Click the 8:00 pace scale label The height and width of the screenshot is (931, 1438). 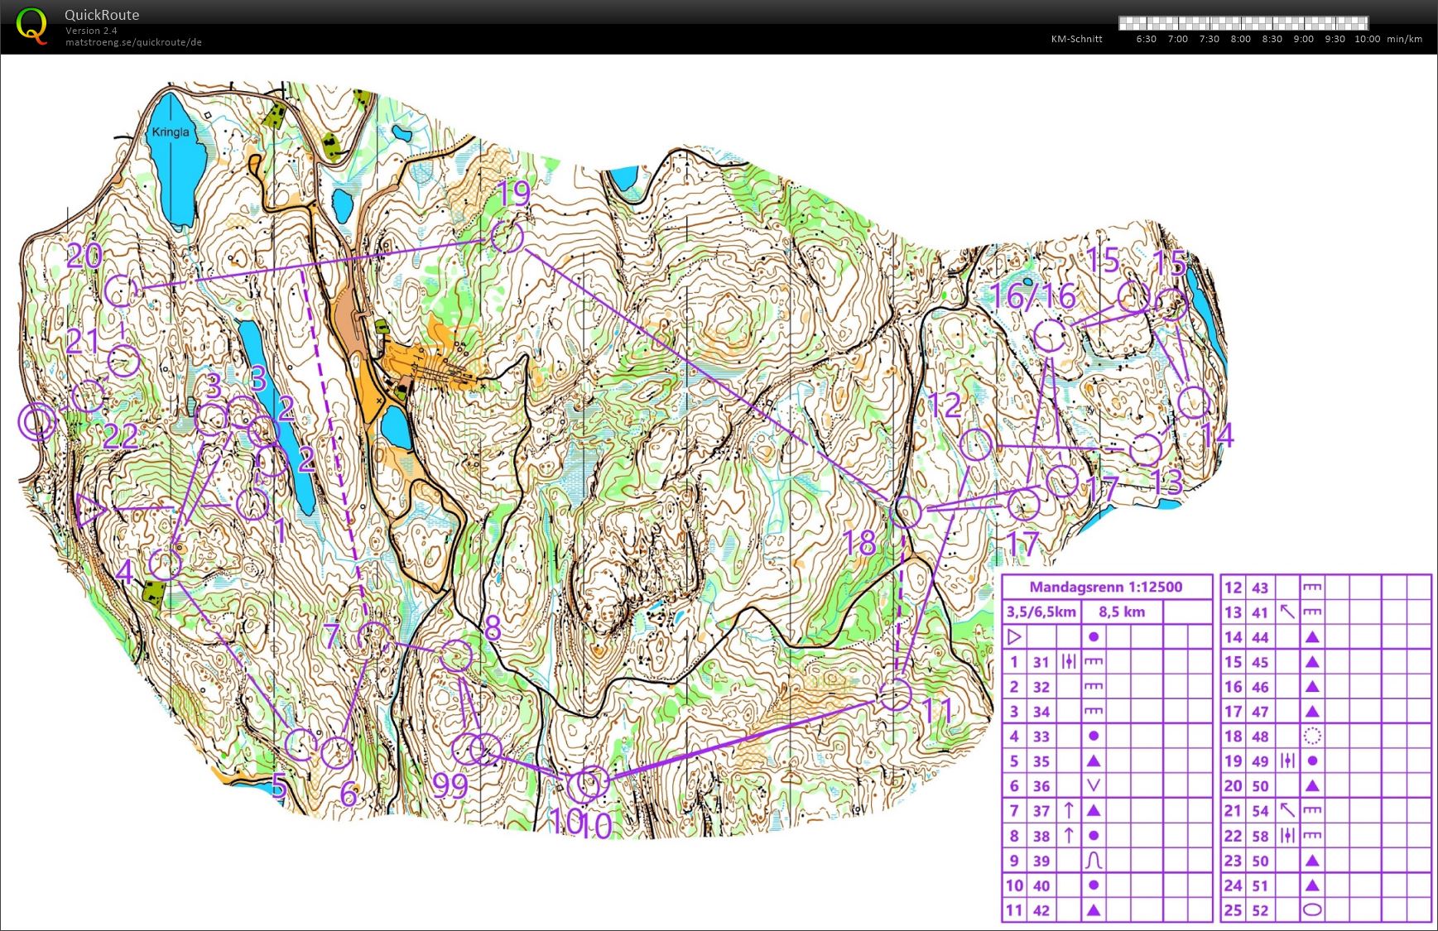pos(1240,39)
